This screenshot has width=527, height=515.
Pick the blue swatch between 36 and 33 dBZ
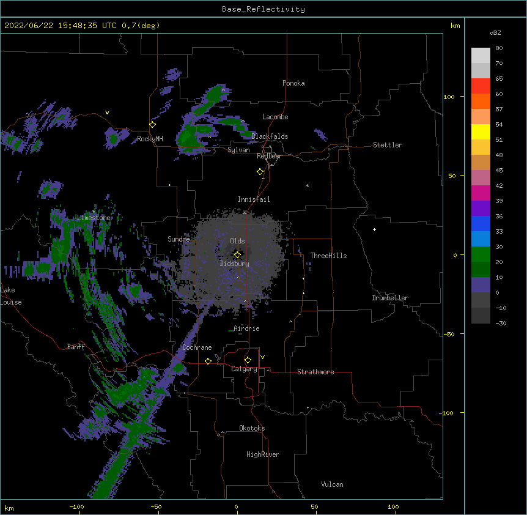point(481,223)
